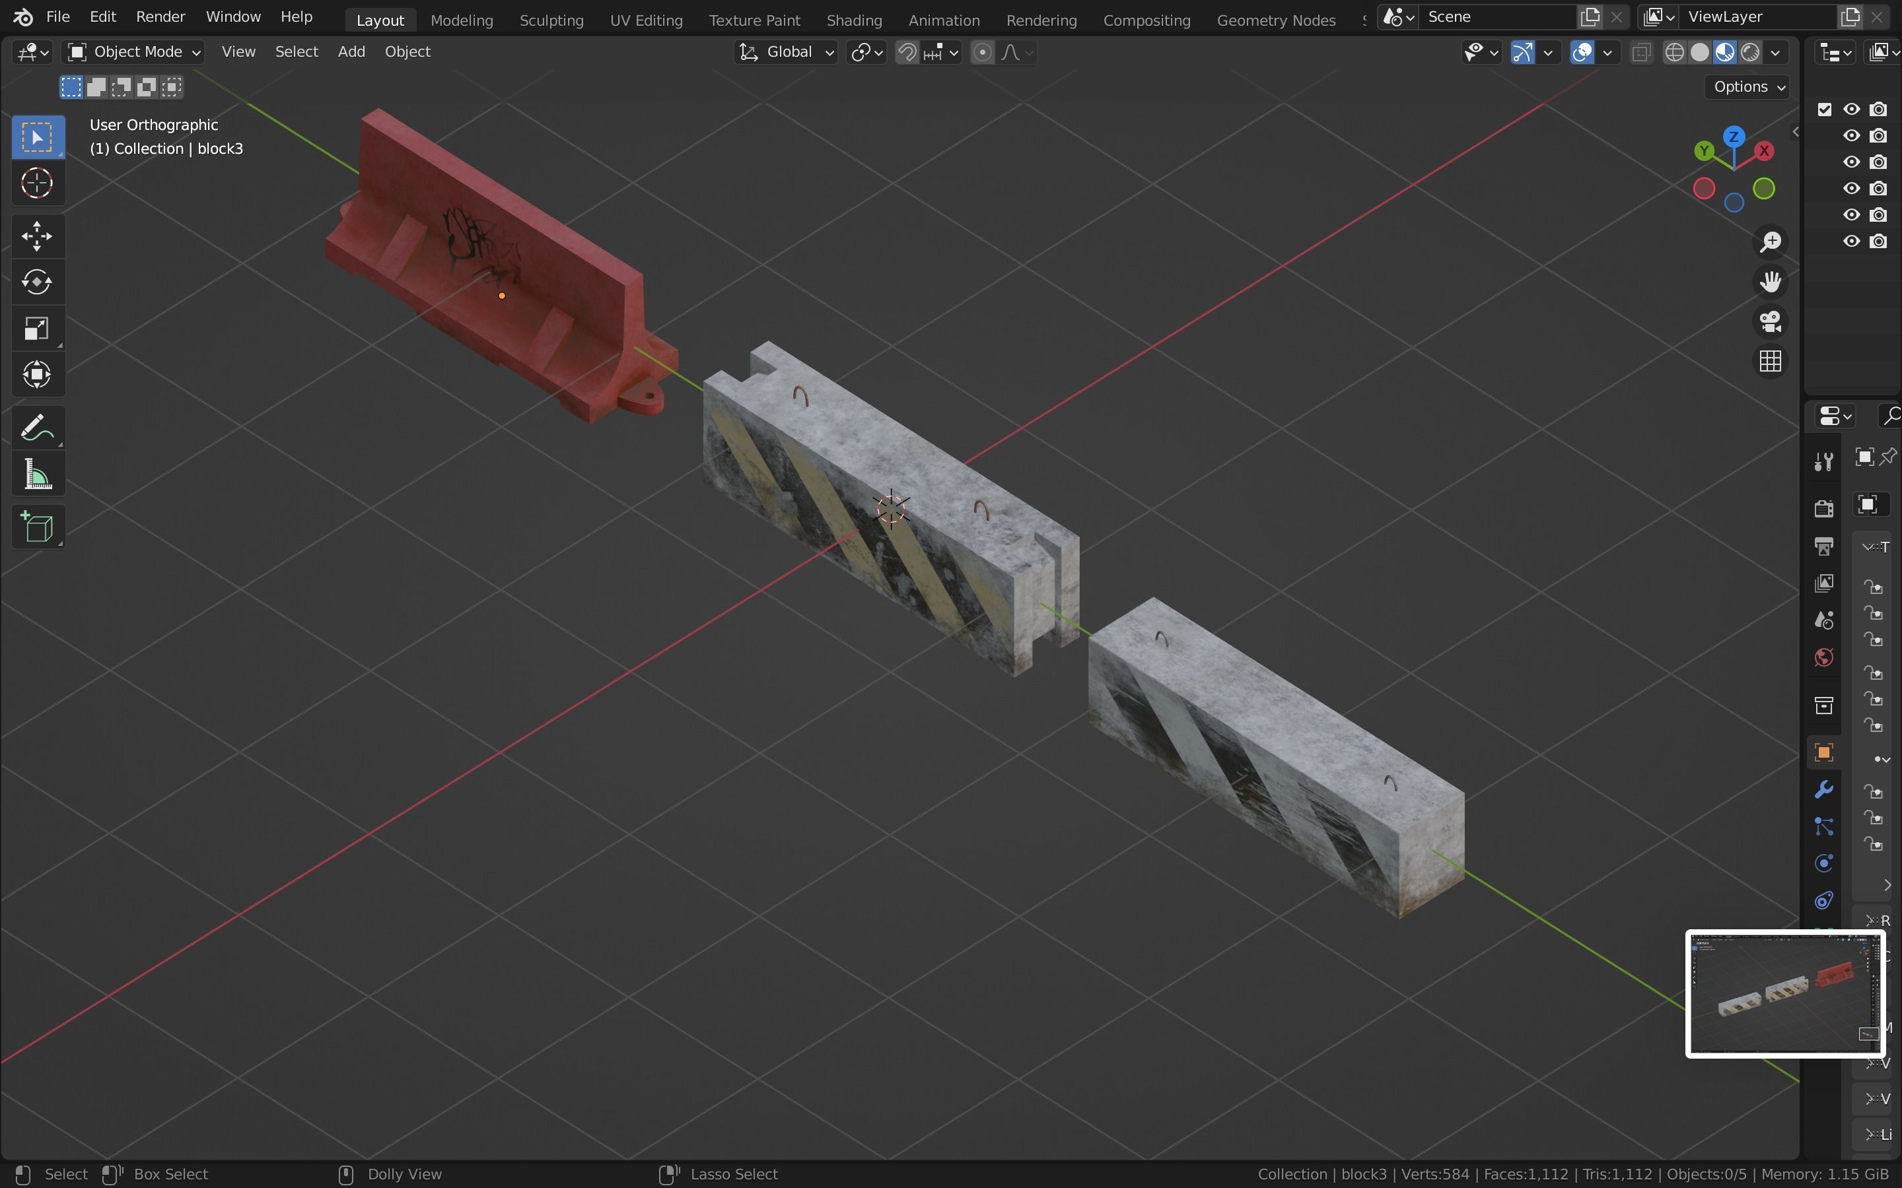1902x1188 pixels.
Task: Select the Measure tool
Action: pyautogui.click(x=37, y=473)
